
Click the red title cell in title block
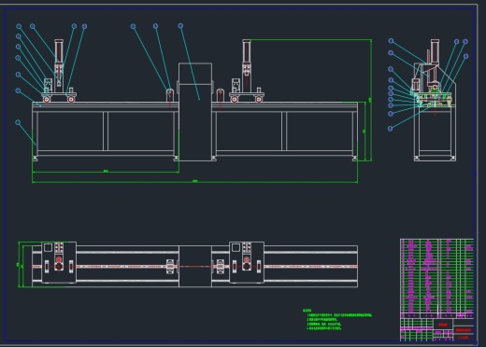click(443, 325)
